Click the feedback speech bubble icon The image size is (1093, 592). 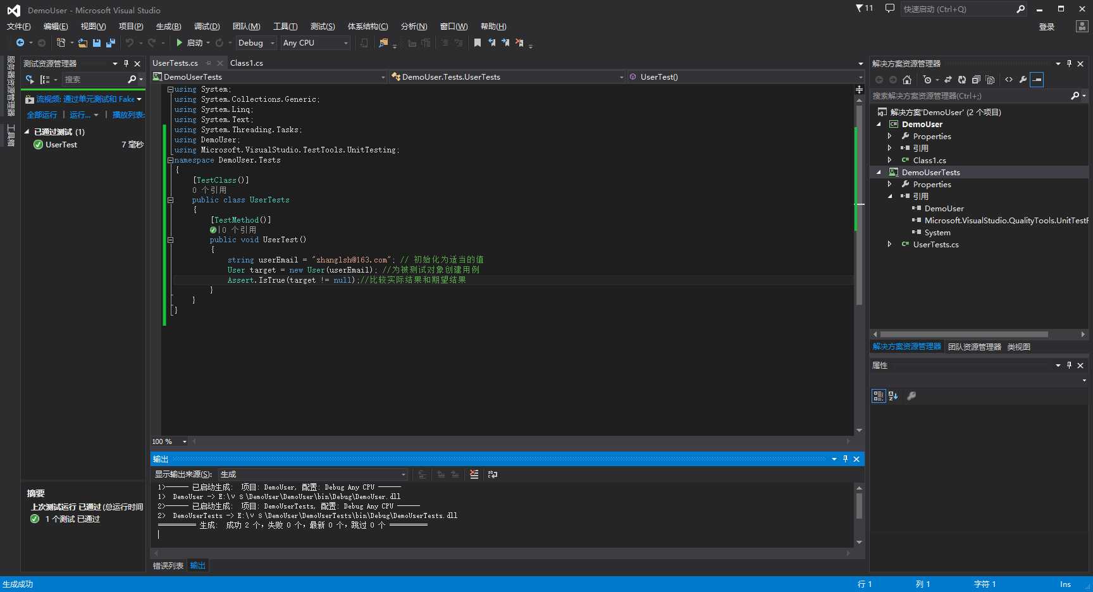pos(889,9)
